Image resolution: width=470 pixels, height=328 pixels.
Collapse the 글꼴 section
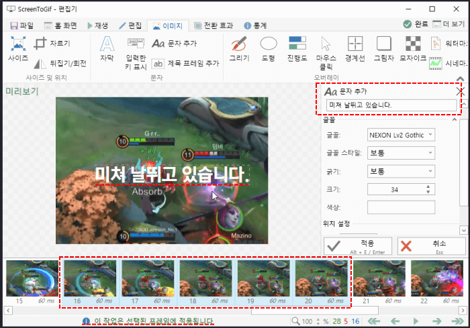455,119
